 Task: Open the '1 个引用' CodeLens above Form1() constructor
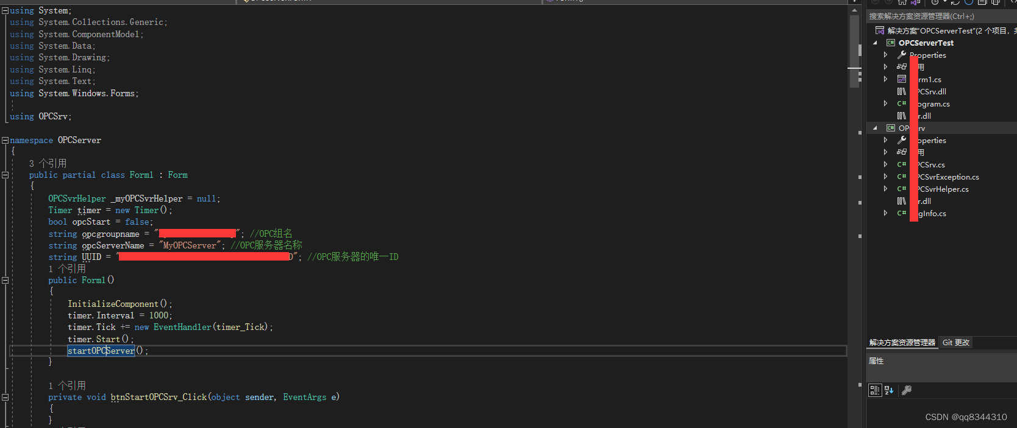[x=67, y=268]
